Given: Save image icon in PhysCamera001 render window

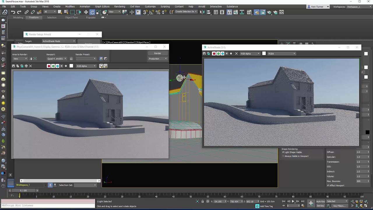Looking at the screenshot, I should coord(13,66).
